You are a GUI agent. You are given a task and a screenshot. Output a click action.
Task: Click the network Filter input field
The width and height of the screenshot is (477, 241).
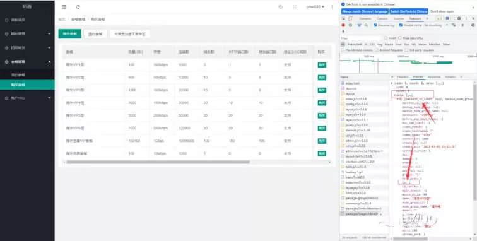(x=360, y=38)
